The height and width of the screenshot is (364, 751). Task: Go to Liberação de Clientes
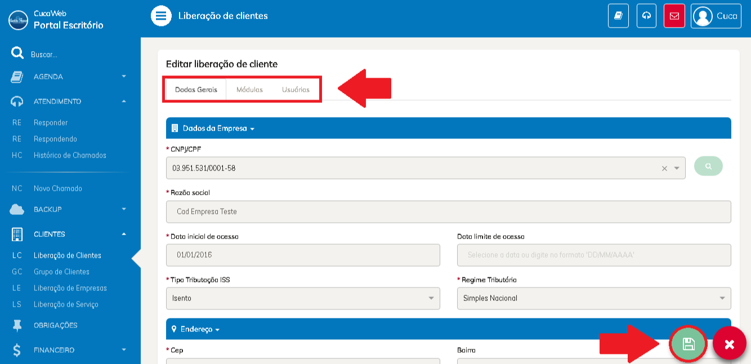point(68,255)
